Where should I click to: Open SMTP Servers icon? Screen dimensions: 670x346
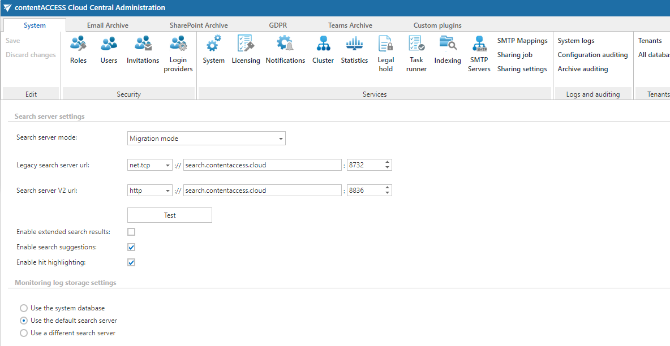pyautogui.click(x=479, y=54)
